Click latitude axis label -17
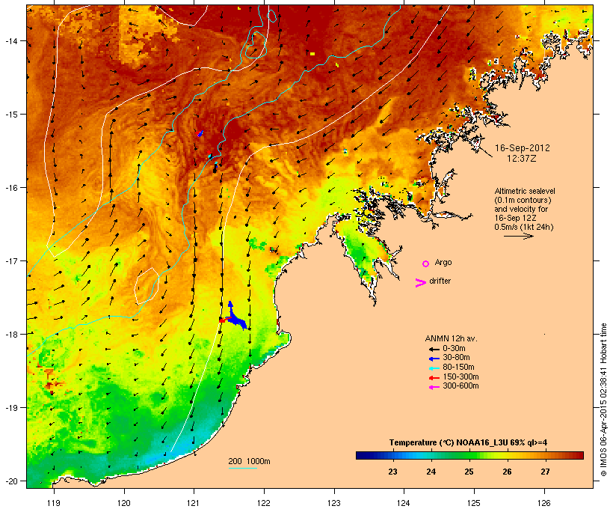Image resolution: width=613 pixels, height=509 pixels. [x=10, y=261]
